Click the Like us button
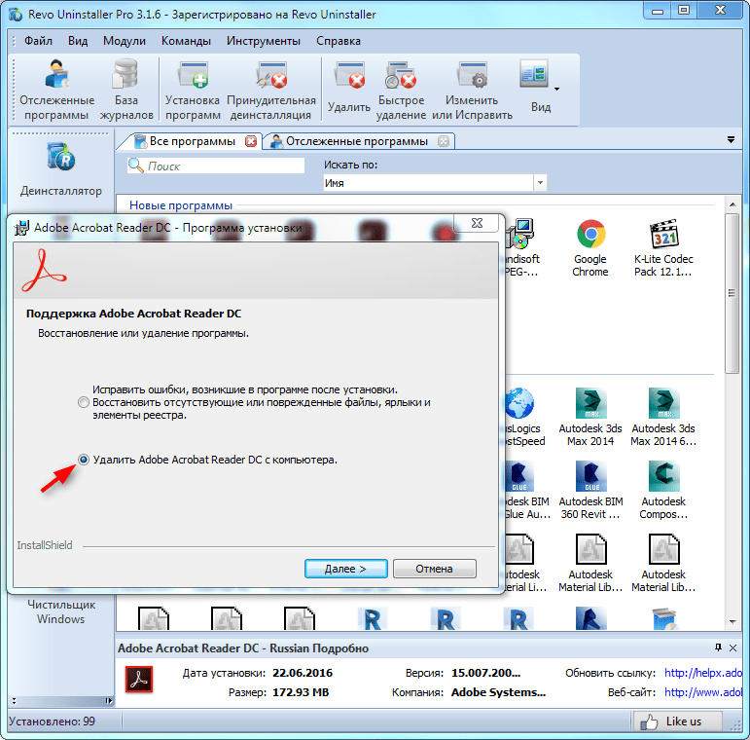 (678, 721)
